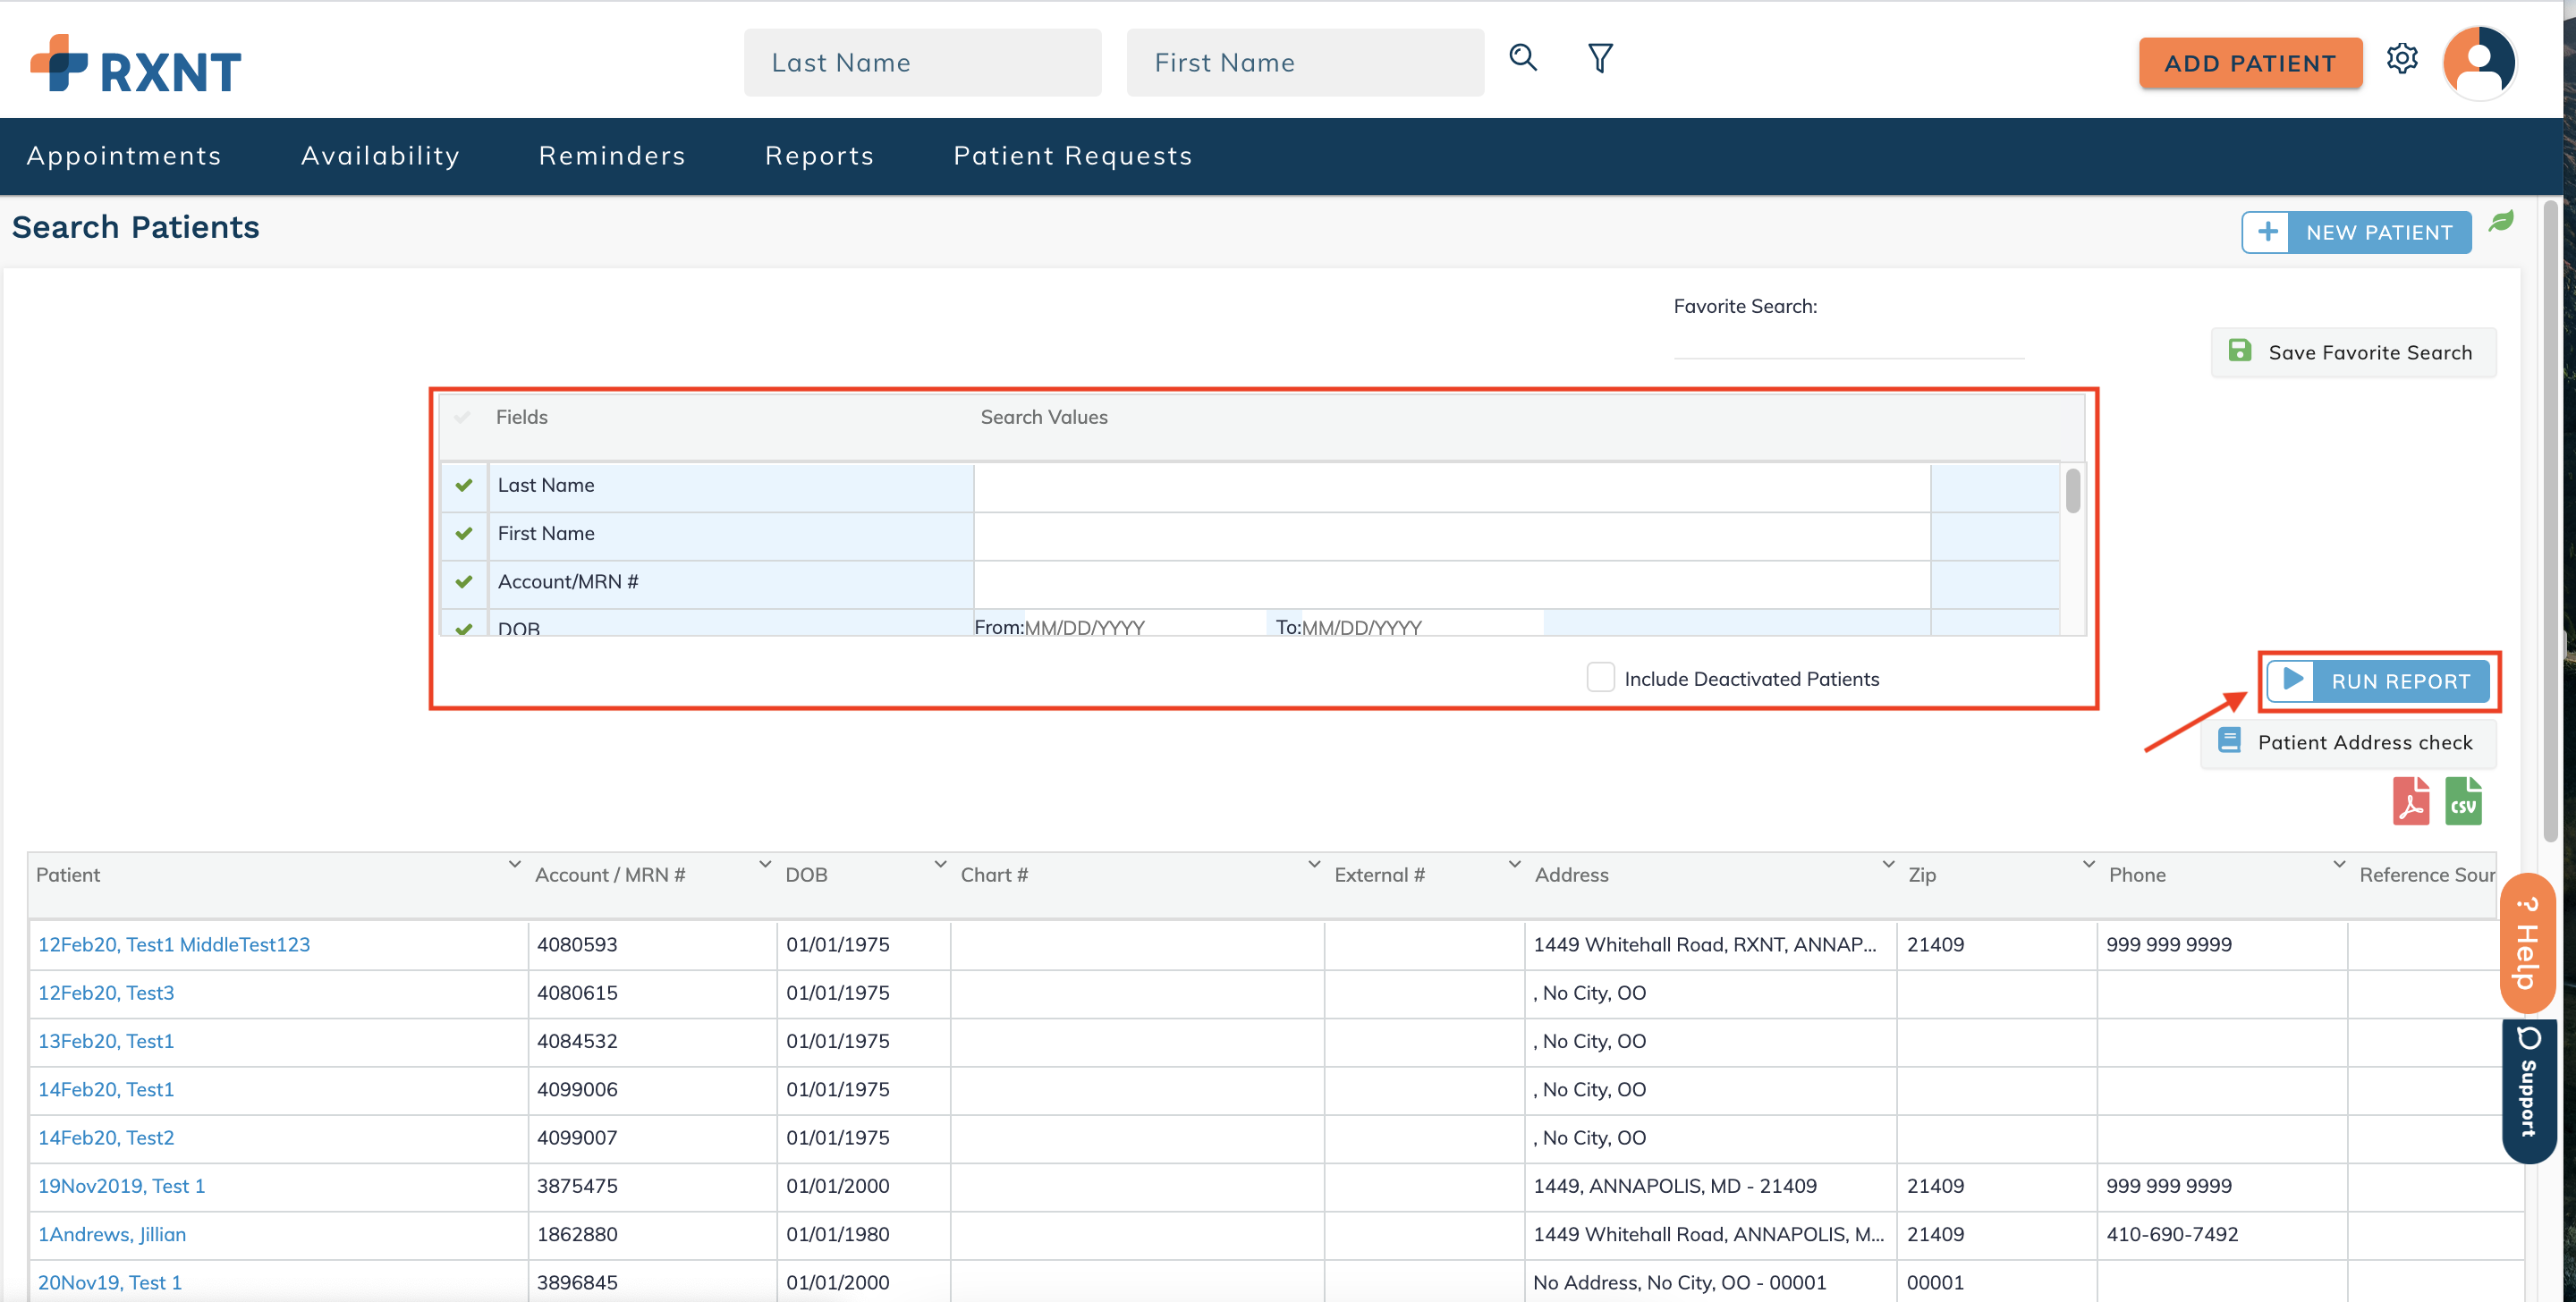
Task: Select account number 3875475 cell
Action: 652,1186
